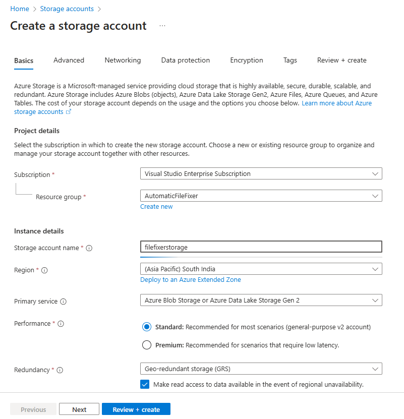Click Deploy to an Azure Extended Zone link

[x=190, y=279]
